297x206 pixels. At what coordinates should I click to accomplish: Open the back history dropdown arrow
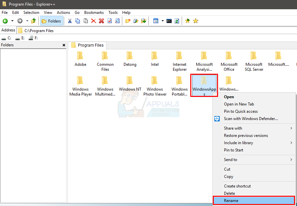pyautogui.click(x=12, y=21)
